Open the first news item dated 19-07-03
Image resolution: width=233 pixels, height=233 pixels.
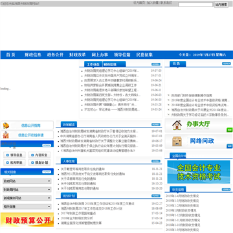coord(111,71)
